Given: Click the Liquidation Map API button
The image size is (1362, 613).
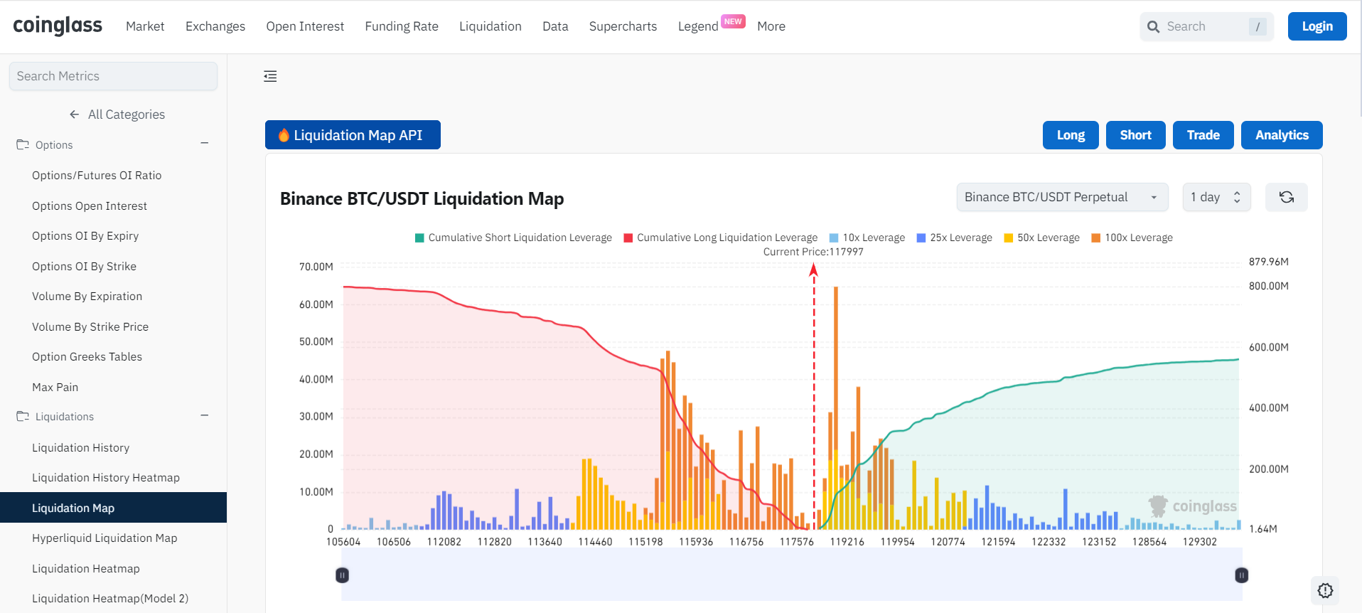Looking at the screenshot, I should pos(353,135).
